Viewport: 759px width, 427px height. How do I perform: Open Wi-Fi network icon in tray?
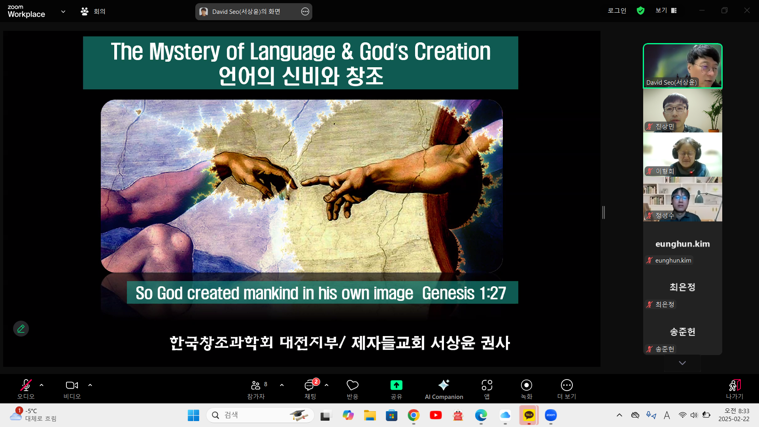682,415
